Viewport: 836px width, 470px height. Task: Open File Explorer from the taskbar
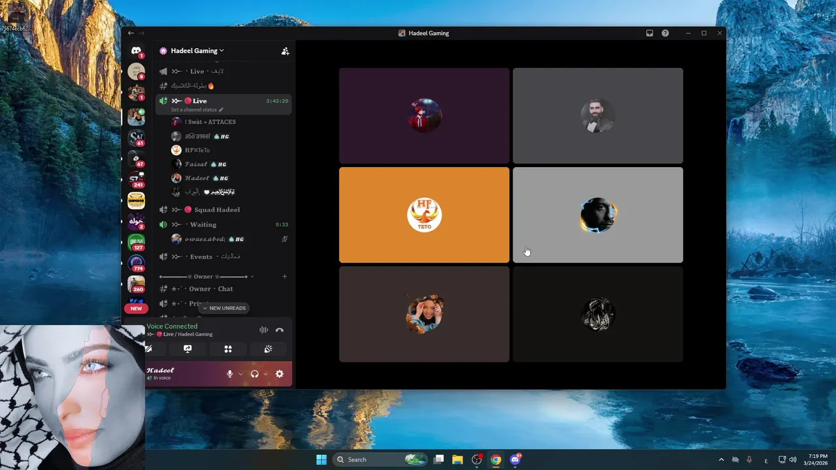tap(458, 460)
